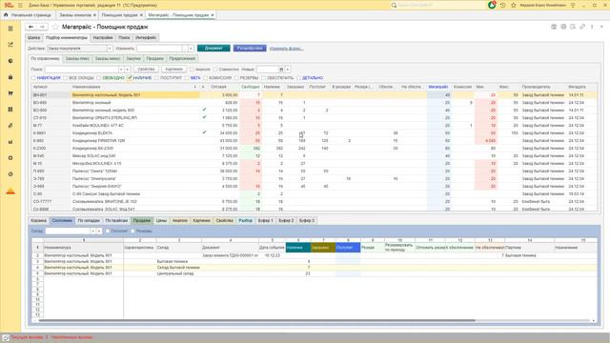Viewport: 610px width, 343px height.
Task: Open the Изменить field selection button
Action: coord(185,49)
